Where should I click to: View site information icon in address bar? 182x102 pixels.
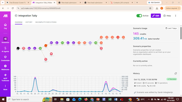tap(18, 8)
